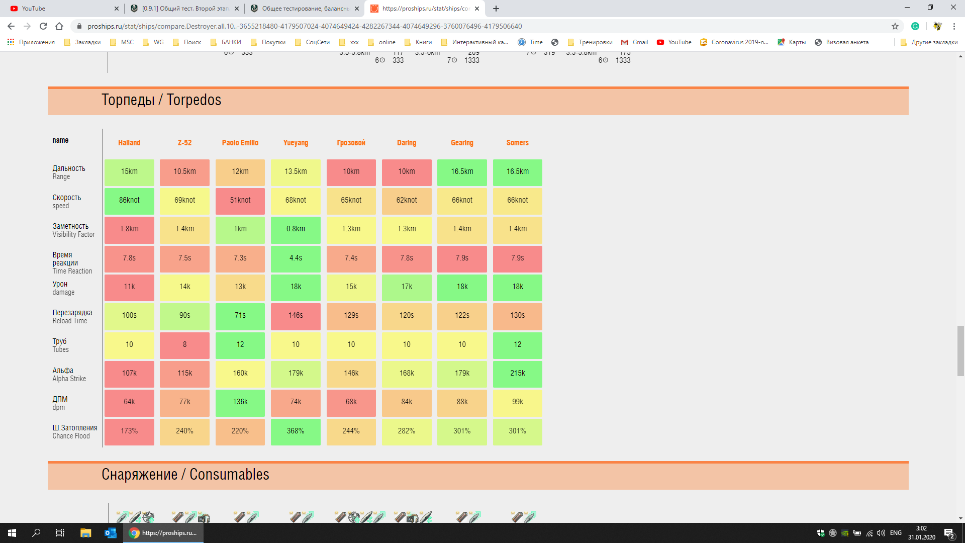965x543 pixels.
Task: Click the page vertical scrollbar thumb
Action: click(960, 351)
